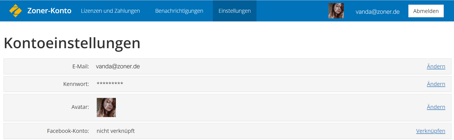
Task: Click the Facebook-Konto label
Action: click(x=68, y=131)
